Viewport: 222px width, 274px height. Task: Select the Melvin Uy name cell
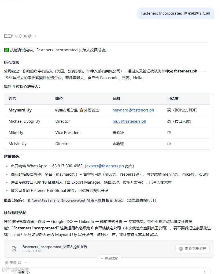(17, 144)
